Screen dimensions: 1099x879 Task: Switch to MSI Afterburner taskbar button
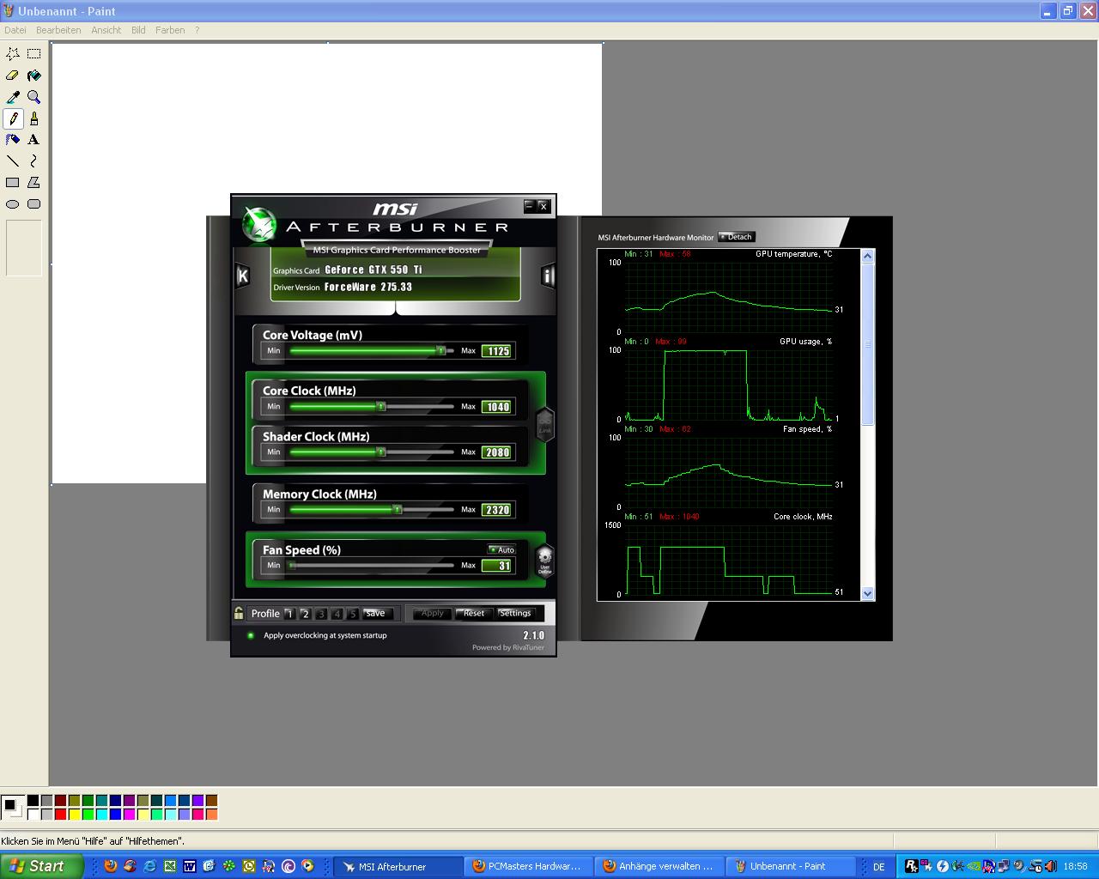tap(397, 866)
